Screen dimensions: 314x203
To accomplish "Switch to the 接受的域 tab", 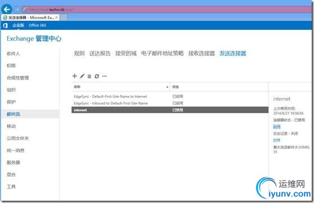I will pos(126,54).
